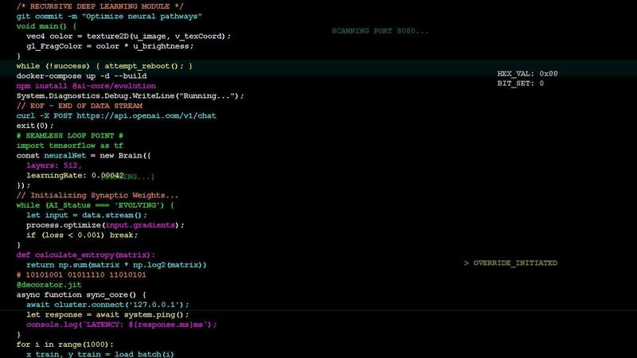Viewport: 637px width, 358px height.
Task: Click the 'npm install @ai-core/evolution' line
Action: point(86,86)
